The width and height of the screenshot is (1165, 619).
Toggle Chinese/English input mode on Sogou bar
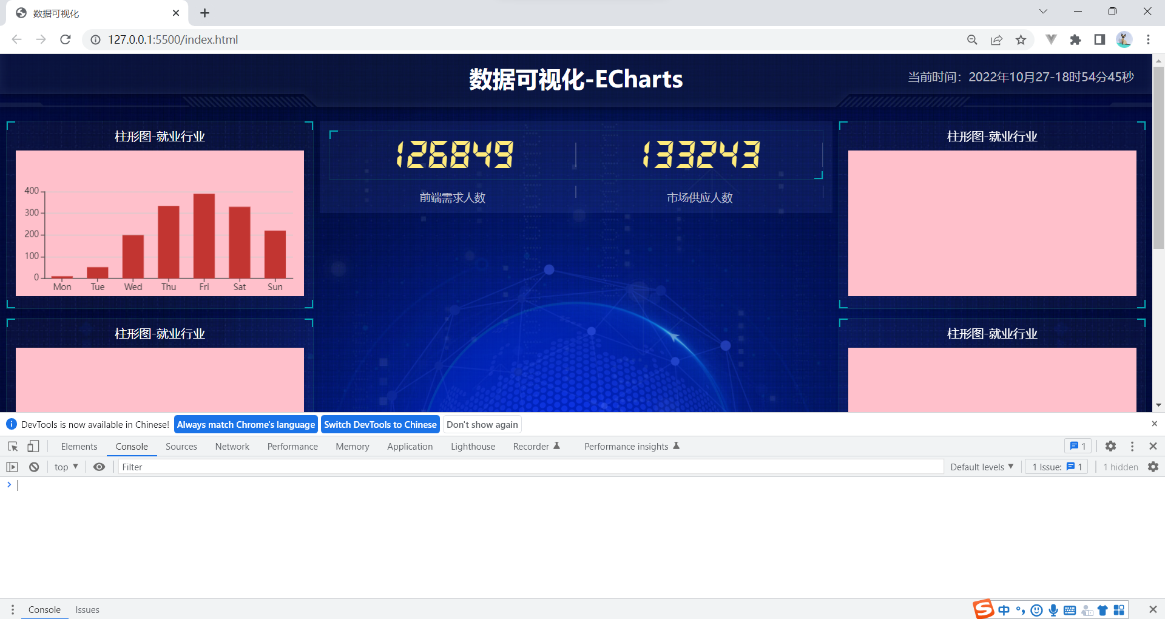click(1004, 610)
